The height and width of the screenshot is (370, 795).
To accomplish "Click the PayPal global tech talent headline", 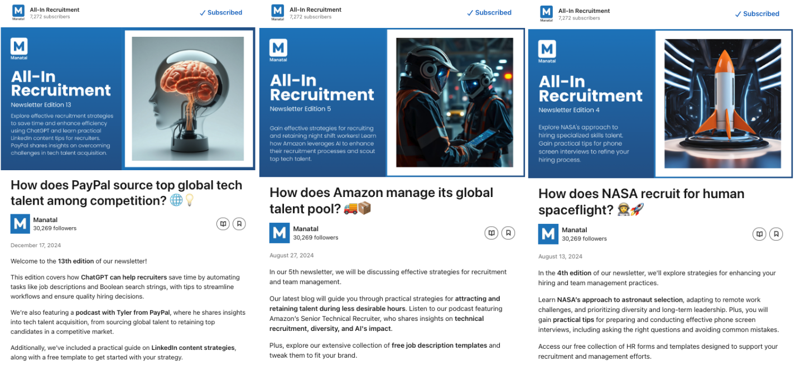I will (x=127, y=193).
